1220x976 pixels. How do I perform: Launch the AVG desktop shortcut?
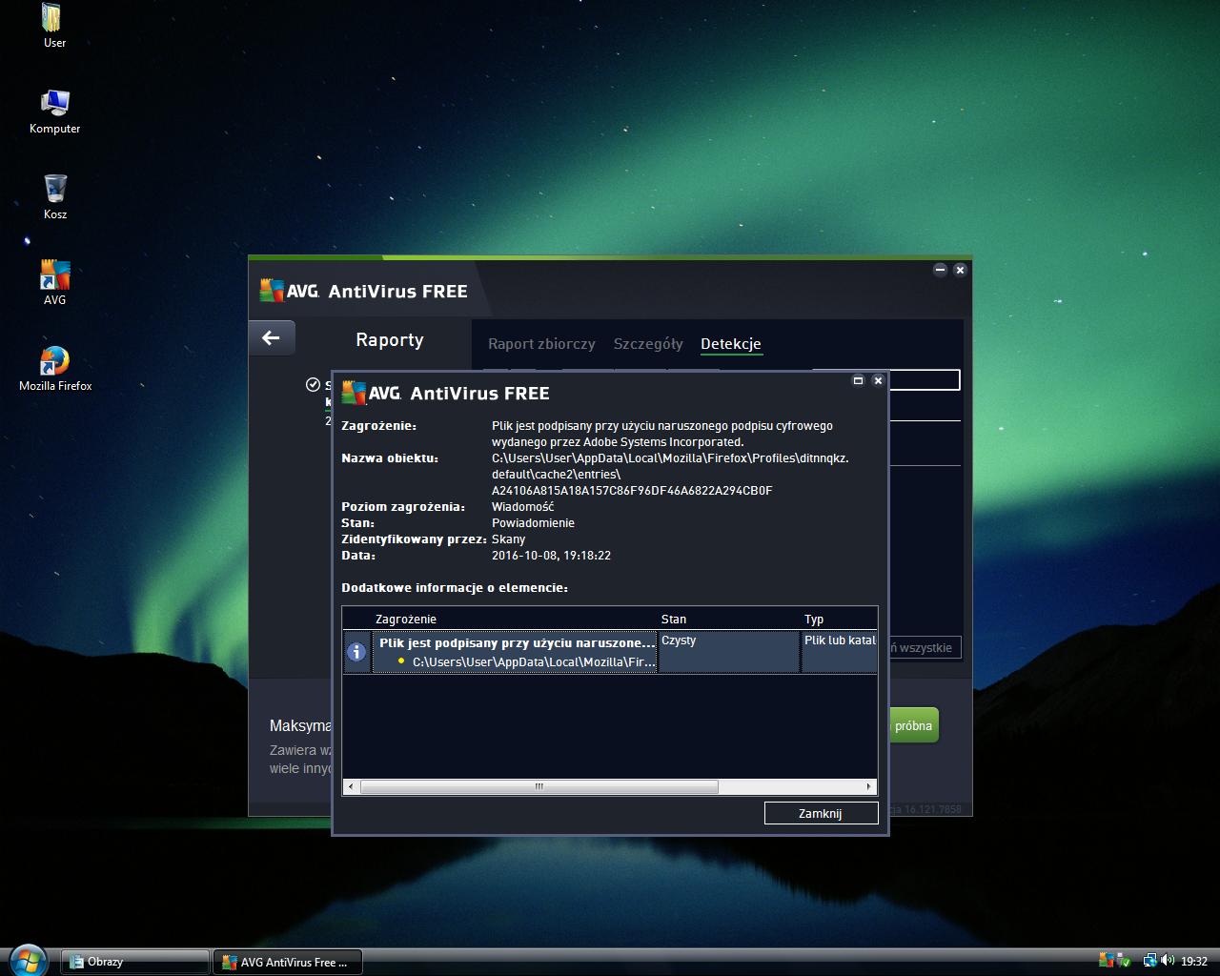54,283
